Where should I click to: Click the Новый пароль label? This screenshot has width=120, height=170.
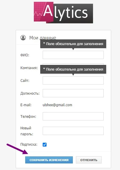pos(27,131)
